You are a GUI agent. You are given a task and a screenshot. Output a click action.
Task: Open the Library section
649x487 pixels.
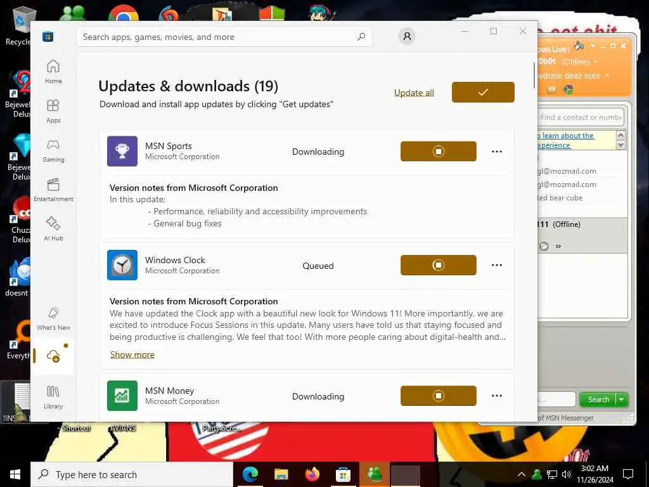pyautogui.click(x=53, y=397)
